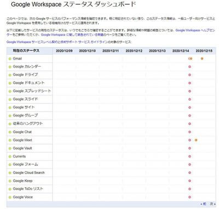Open the red outage dot in Google スプレッドシート row
The image size is (219, 209).
[x=189, y=91]
